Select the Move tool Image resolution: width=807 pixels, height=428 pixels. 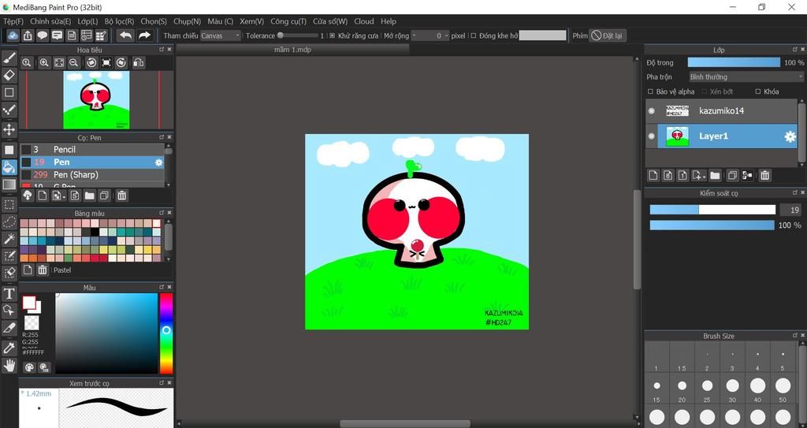point(9,129)
